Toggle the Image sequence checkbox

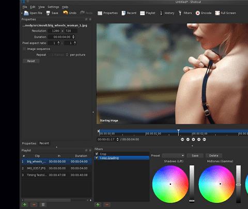pos(24,49)
